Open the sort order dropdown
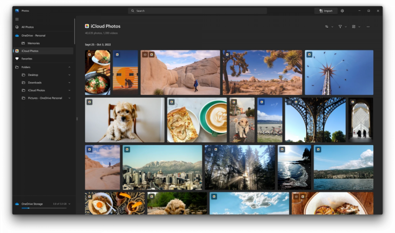The height and width of the screenshot is (233, 395). coord(329,27)
